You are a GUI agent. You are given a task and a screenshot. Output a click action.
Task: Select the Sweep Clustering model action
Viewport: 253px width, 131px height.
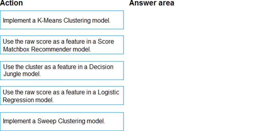[62, 121]
